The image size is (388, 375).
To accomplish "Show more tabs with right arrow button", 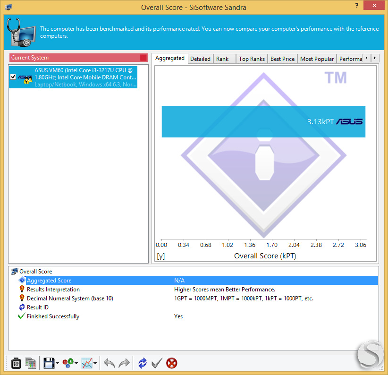I will 375,58.
